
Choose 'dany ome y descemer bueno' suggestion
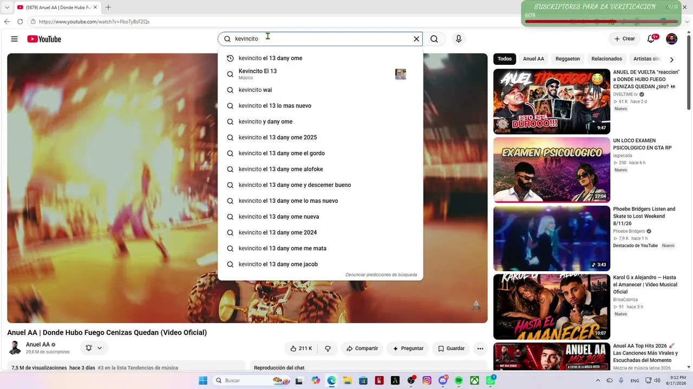point(320,185)
